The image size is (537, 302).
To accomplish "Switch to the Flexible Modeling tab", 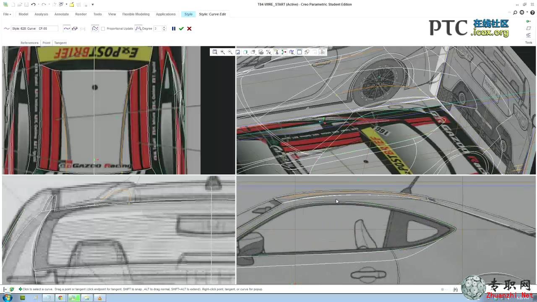I will [136, 14].
